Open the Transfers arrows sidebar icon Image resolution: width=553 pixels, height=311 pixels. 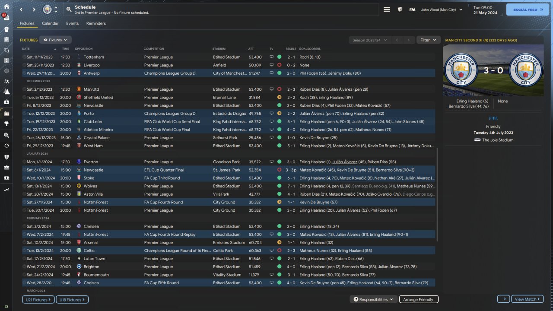pos(6,146)
